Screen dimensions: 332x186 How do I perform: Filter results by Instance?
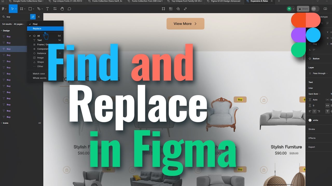point(45,53)
